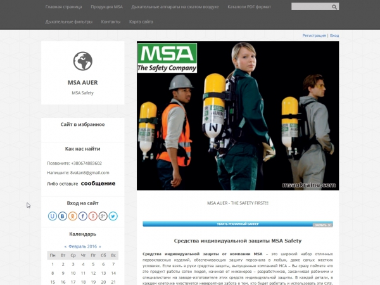
Task: Click the Сайт в избранное heading
Action: coord(82,125)
